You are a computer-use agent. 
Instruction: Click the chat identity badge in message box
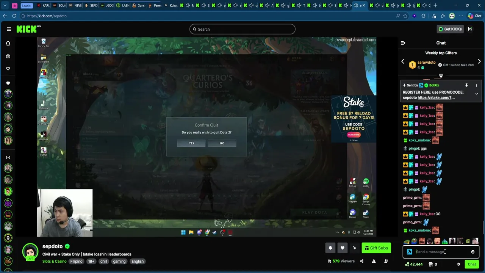click(x=409, y=252)
